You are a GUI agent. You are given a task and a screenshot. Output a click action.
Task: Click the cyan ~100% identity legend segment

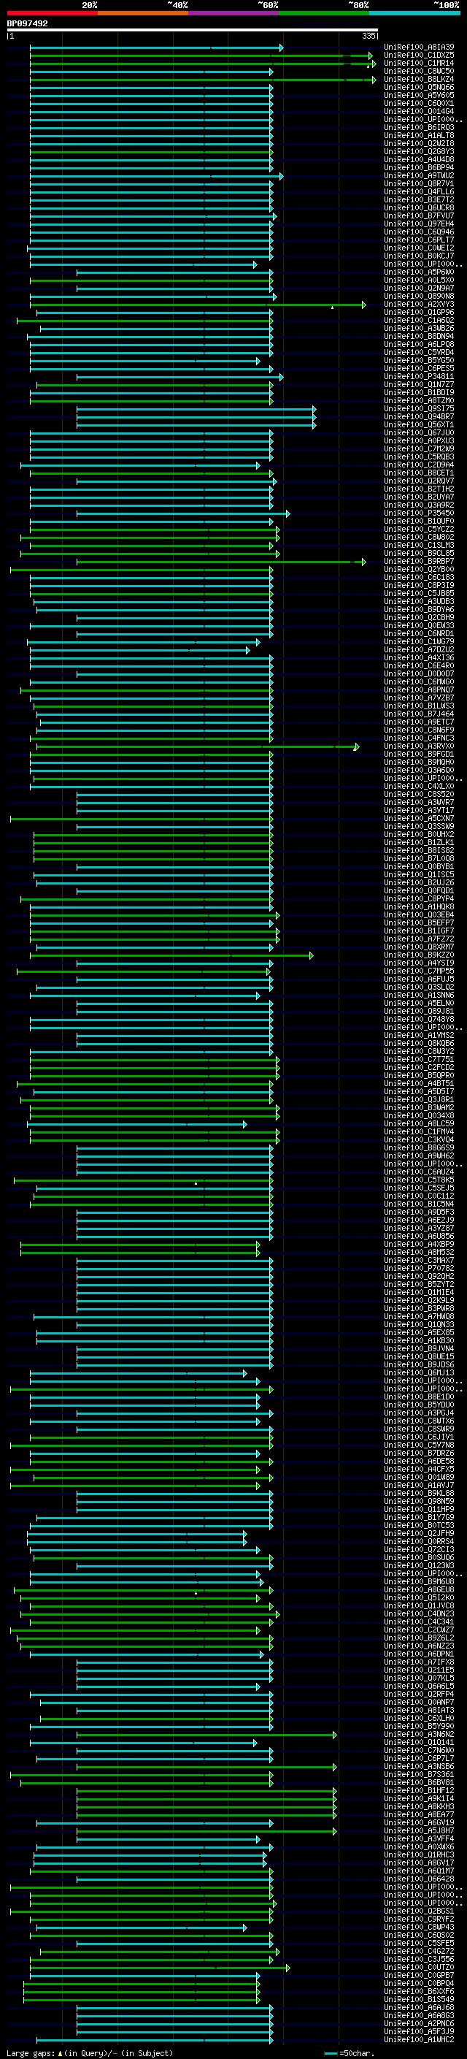pos(414,13)
